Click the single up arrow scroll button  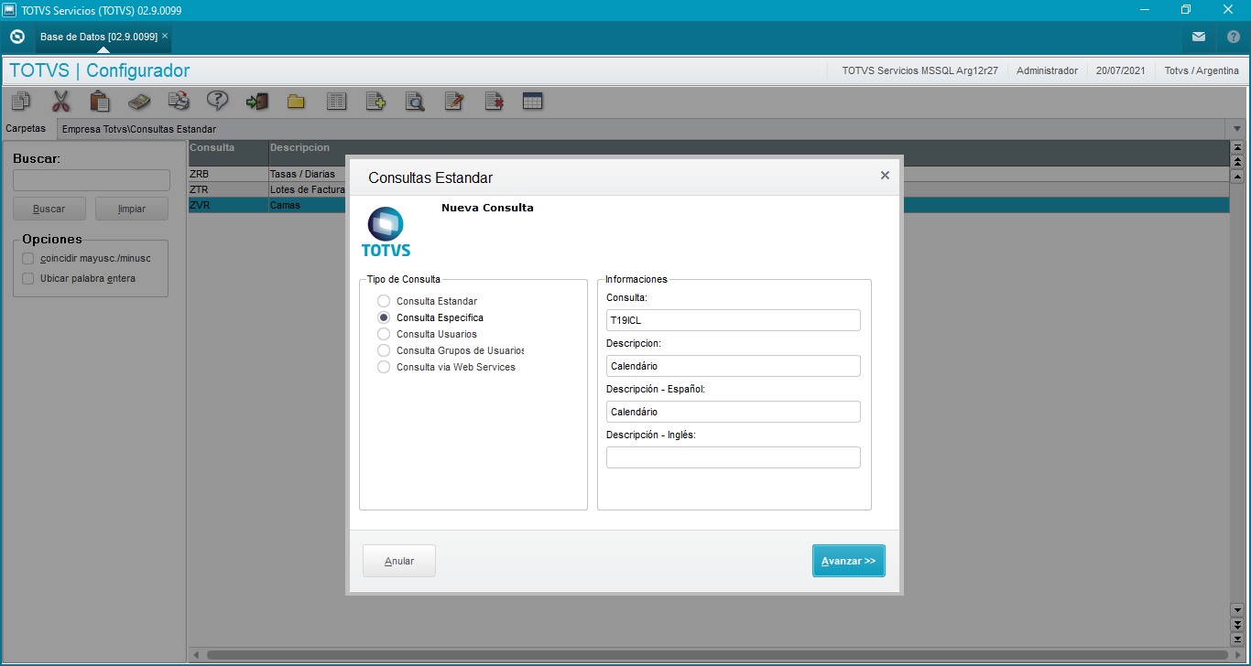click(x=1237, y=177)
